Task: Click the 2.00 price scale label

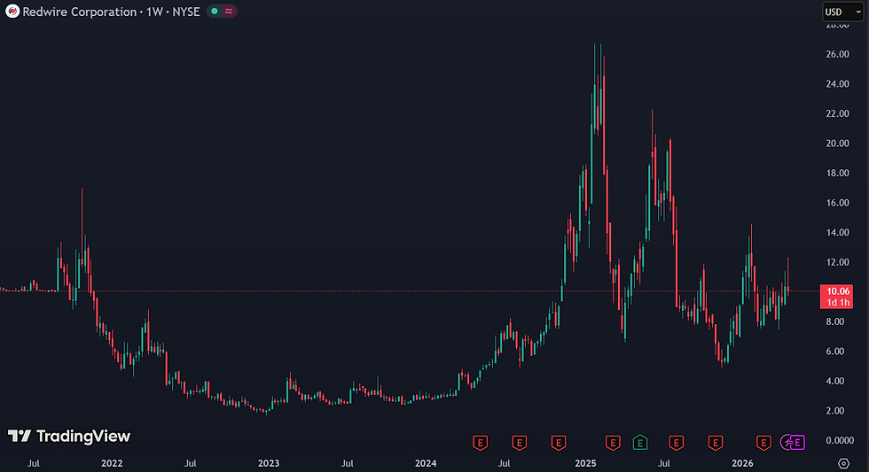Action: click(x=834, y=411)
